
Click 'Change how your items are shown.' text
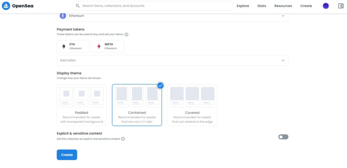tap(79, 78)
